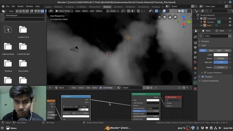The height and width of the screenshot is (131, 233).
Task: Set light type to Spot
Action: pyautogui.click(x=219, y=51)
